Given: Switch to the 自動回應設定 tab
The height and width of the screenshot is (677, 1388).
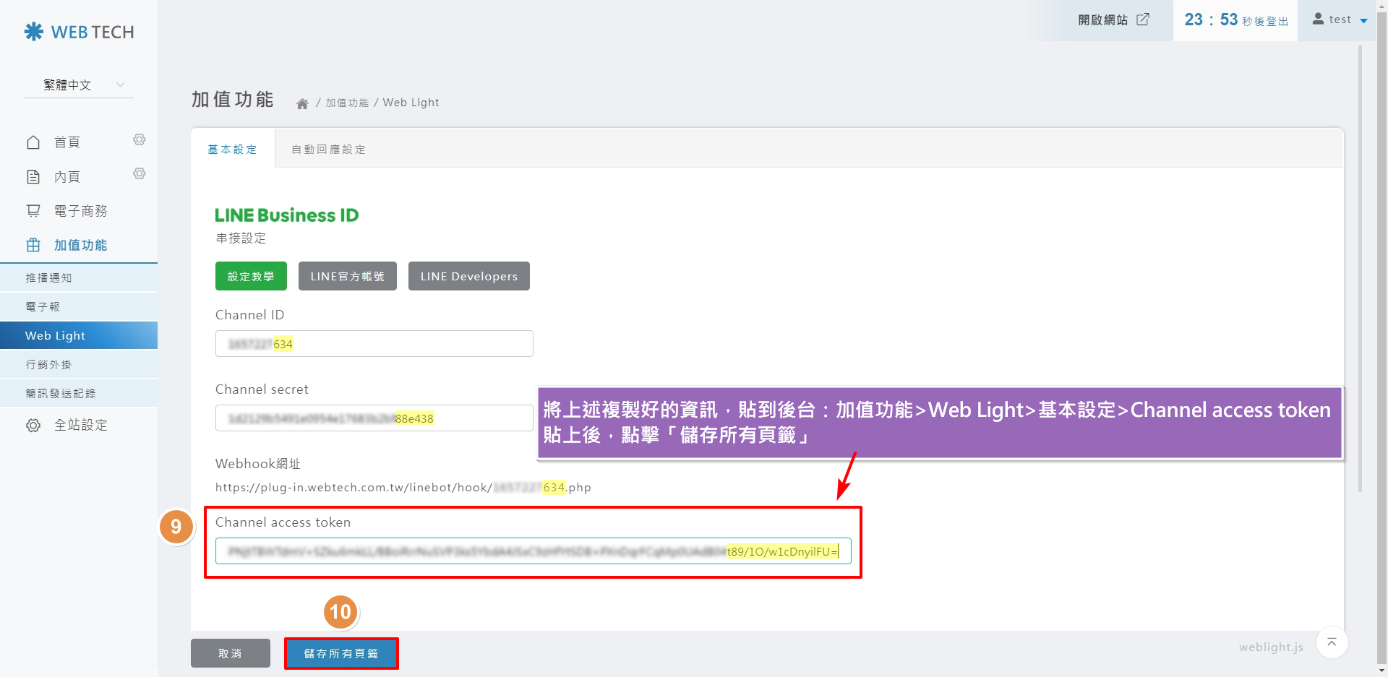Looking at the screenshot, I should [328, 150].
